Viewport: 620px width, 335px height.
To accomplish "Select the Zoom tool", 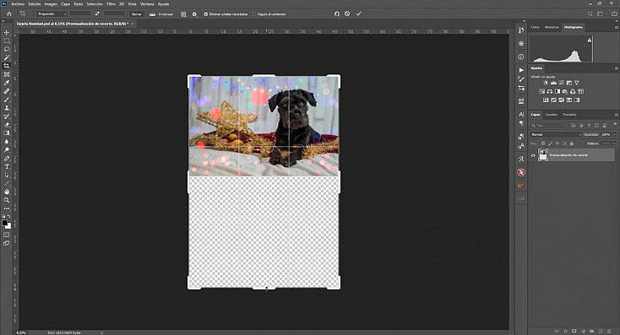I will coord(7,200).
